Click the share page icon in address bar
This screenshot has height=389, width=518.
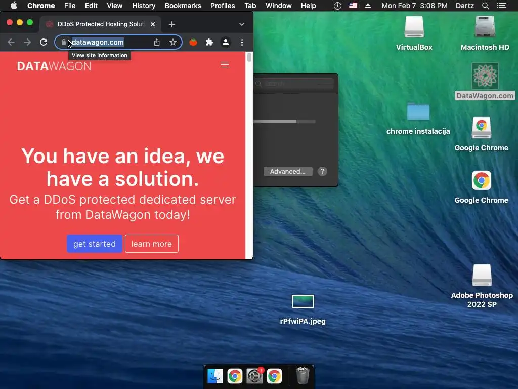157,42
